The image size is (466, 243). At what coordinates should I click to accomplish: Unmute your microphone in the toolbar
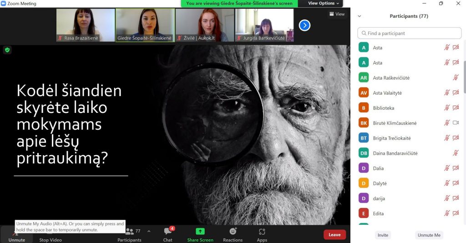coord(17,235)
